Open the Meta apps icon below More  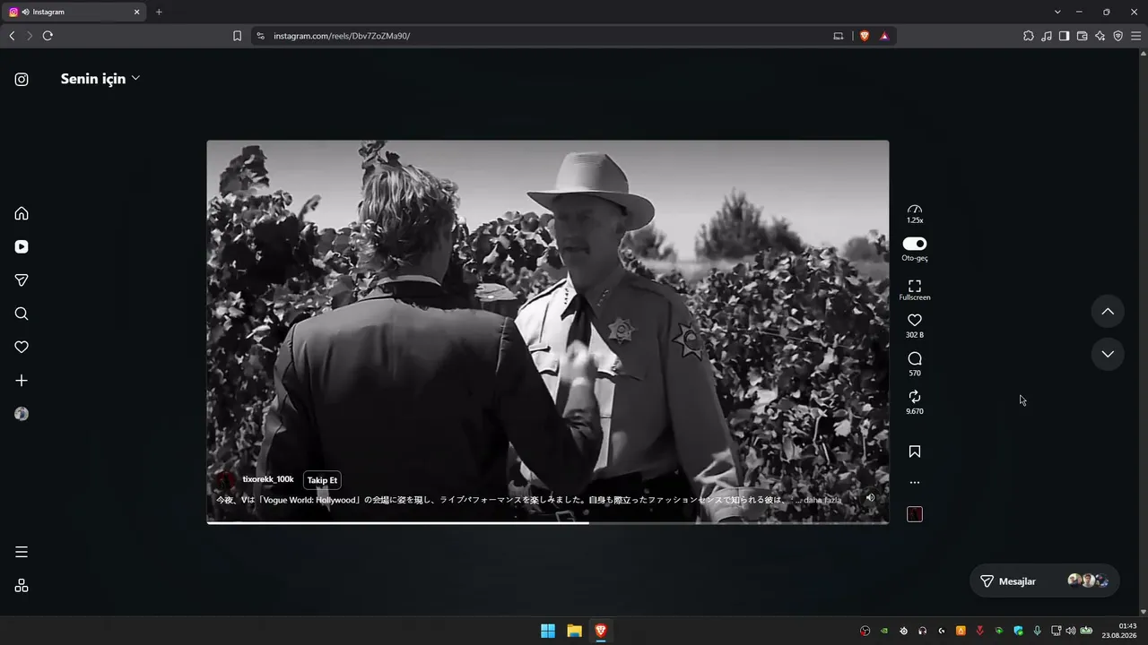pos(22,586)
